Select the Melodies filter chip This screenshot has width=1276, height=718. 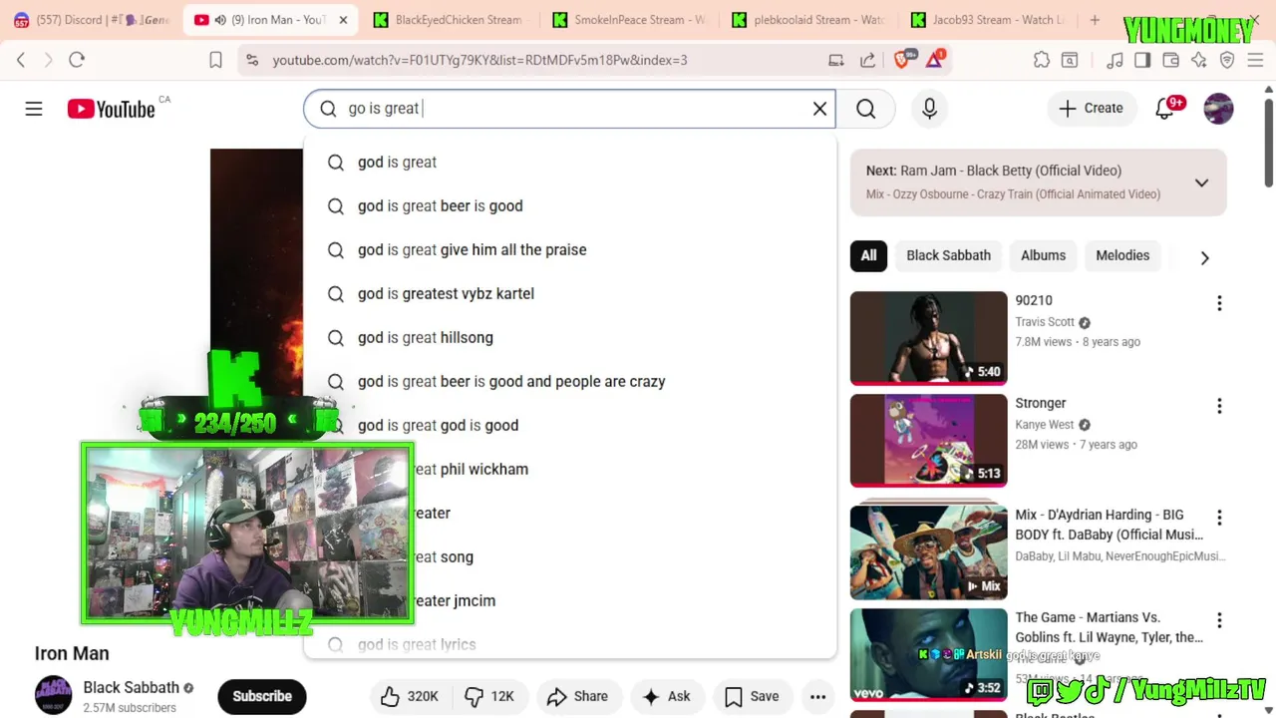[x=1122, y=255]
